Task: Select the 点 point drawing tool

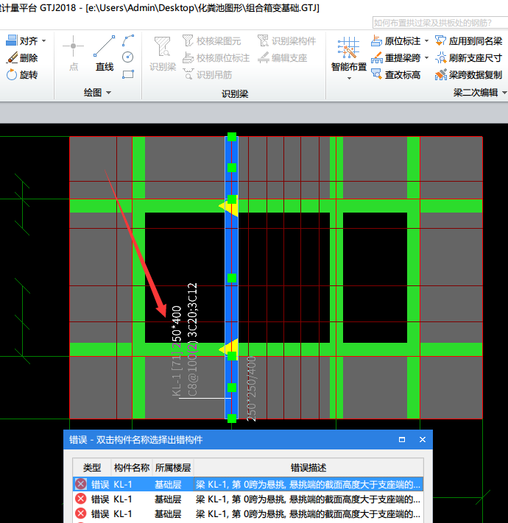Action: point(74,53)
